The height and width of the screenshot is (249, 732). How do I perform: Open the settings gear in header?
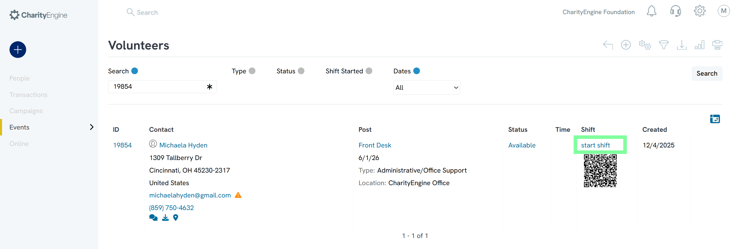pyautogui.click(x=699, y=11)
